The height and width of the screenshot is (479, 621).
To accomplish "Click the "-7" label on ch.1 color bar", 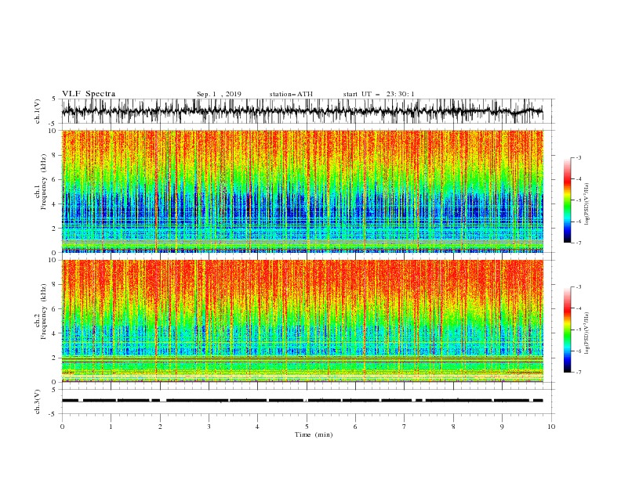I will (x=578, y=243).
